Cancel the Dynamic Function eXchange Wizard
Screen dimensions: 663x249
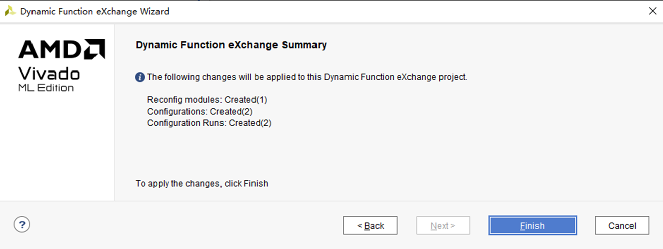tap(622, 226)
